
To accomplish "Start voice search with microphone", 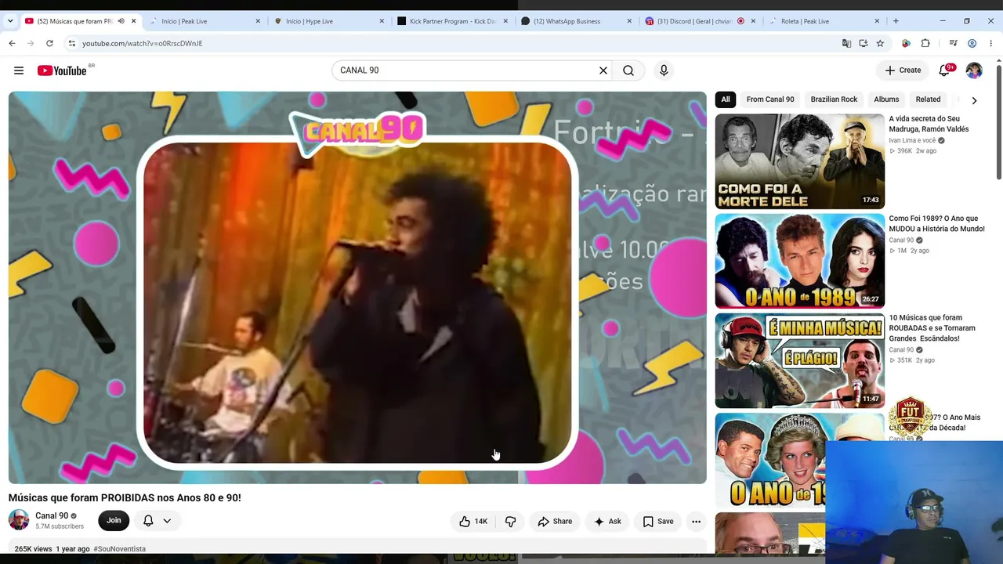I will click(x=664, y=70).
